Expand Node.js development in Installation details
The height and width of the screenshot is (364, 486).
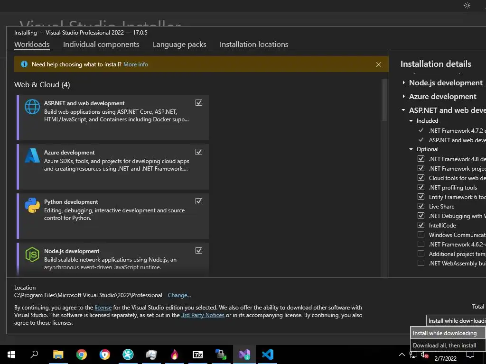(x=403, y=82)
